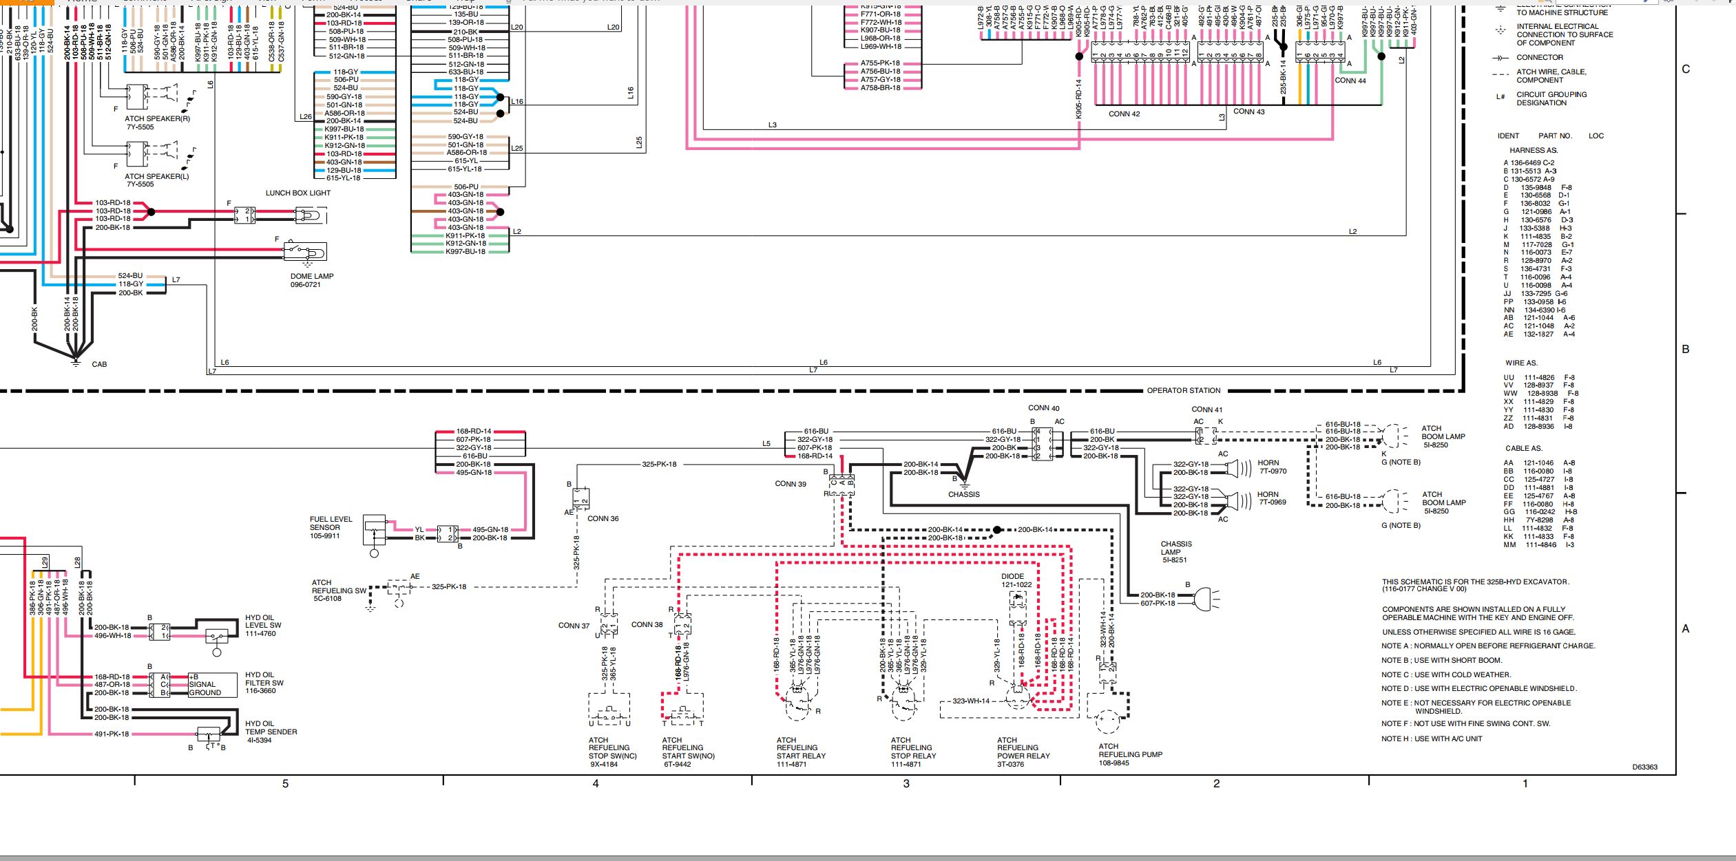
Task: Click the CHASSIS ground label
Action: [x=963, y=495]
